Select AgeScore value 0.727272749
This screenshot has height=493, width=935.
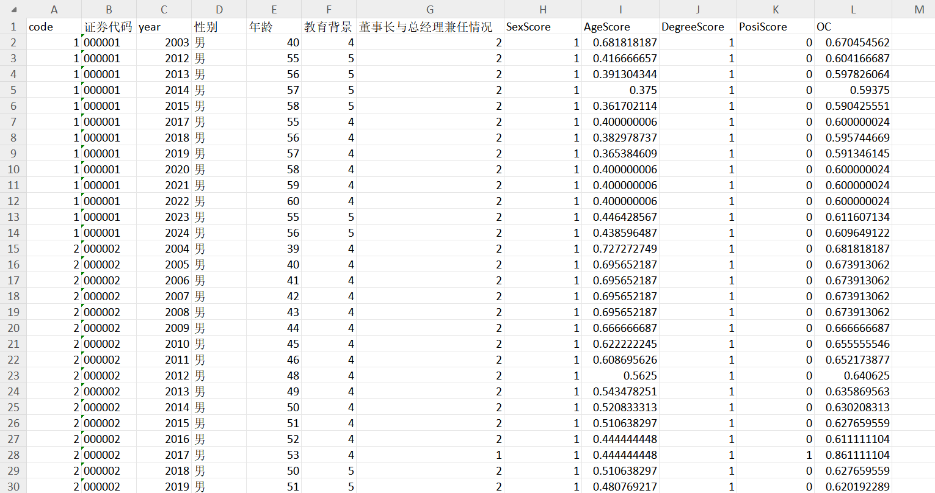coord(620,249)
